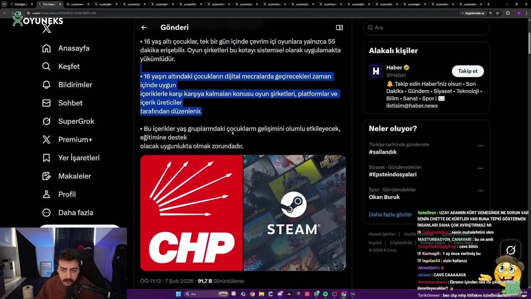This screenshot has height=299, width=531.
Task: Click Daha fazla circle-dots icon in sidebar
Action: [46, 213]
